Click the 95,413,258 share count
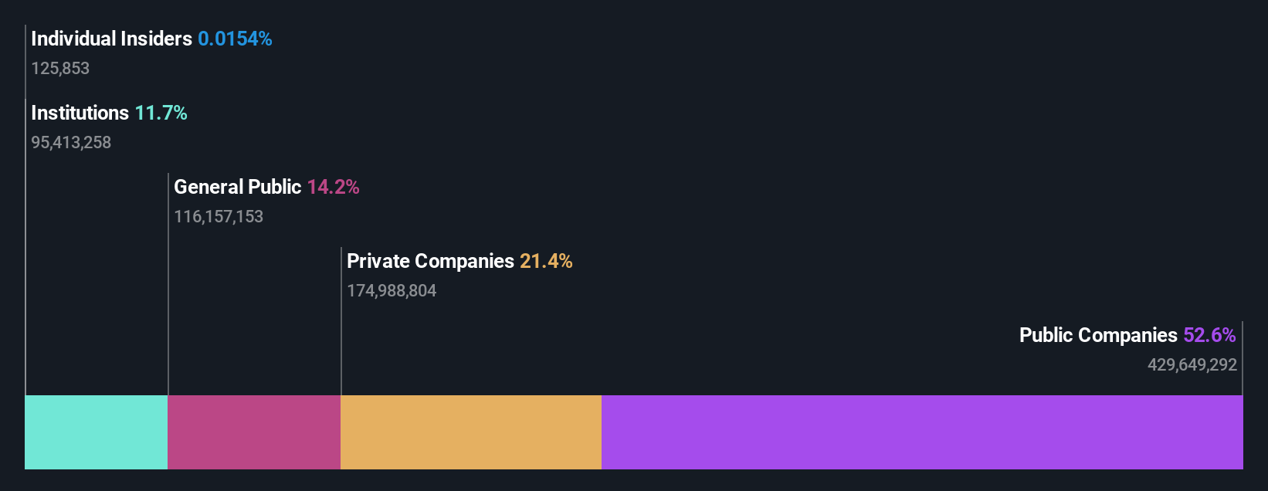 tap(71, 143)
